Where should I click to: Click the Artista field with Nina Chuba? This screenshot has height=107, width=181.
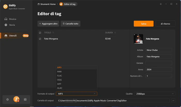tap(159, 50)
